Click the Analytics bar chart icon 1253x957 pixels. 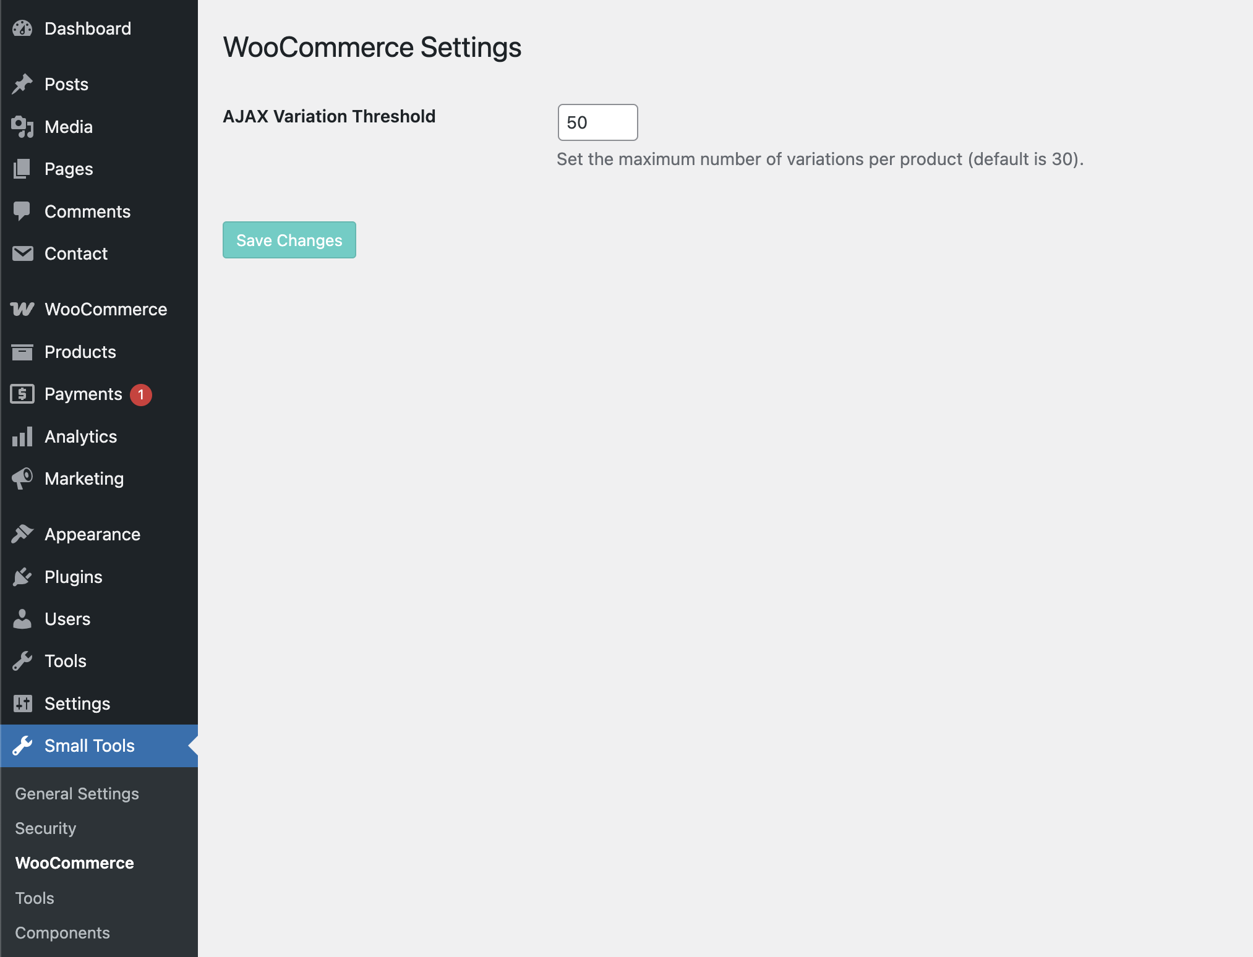(x=22, y=436)
